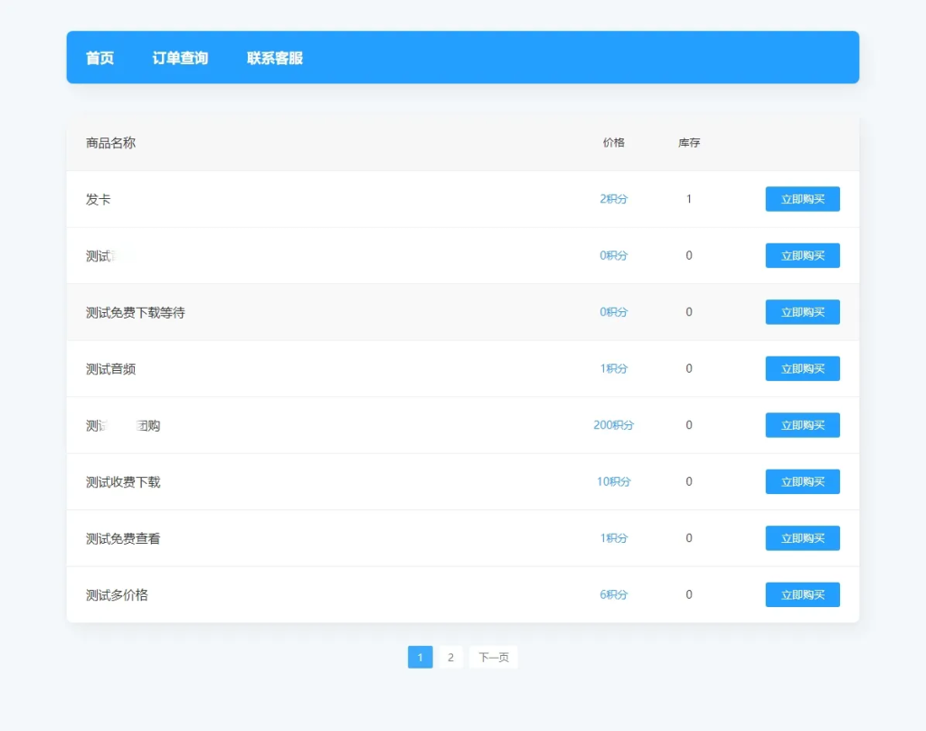The height and width of the screenshot is (731, 926).
Task: Click the 10积分 price of 测试收费下载
Action: click(x=613, y=482)
